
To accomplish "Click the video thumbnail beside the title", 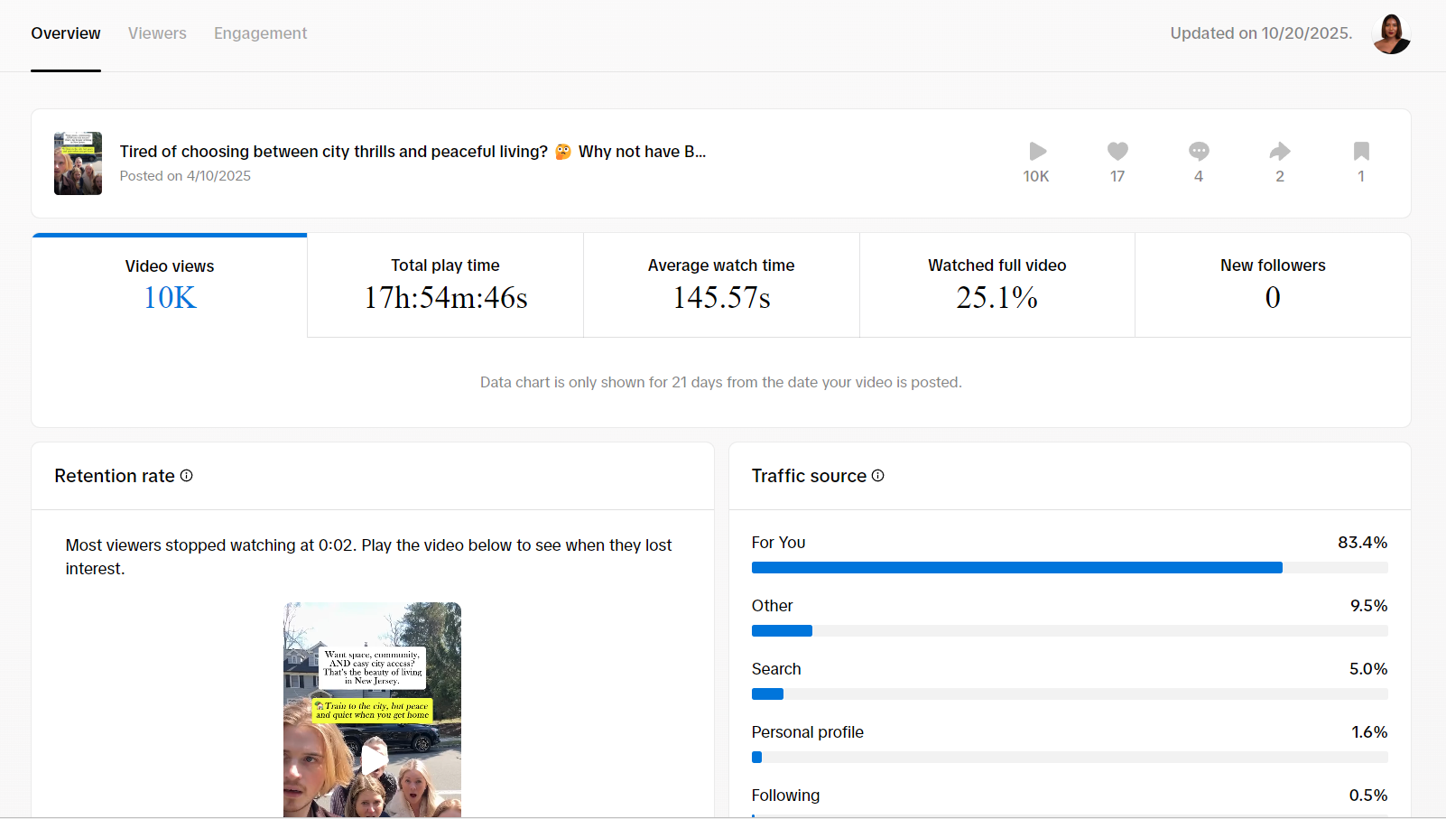I will click(78, 163).
